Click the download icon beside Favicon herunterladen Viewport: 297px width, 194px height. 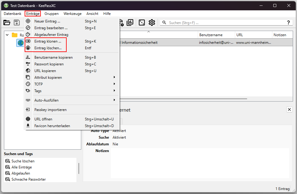click(28, 126)
